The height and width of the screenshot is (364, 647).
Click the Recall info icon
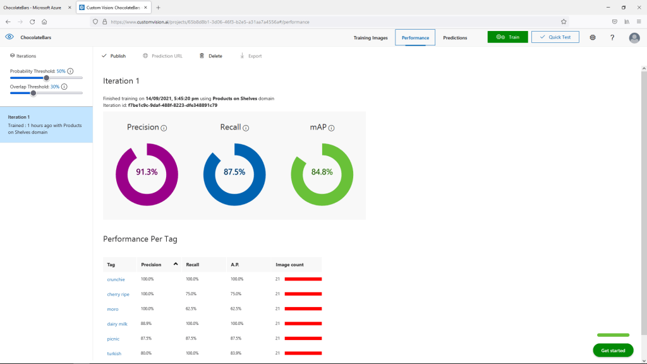pyautogui.click(x=246, y=128)
